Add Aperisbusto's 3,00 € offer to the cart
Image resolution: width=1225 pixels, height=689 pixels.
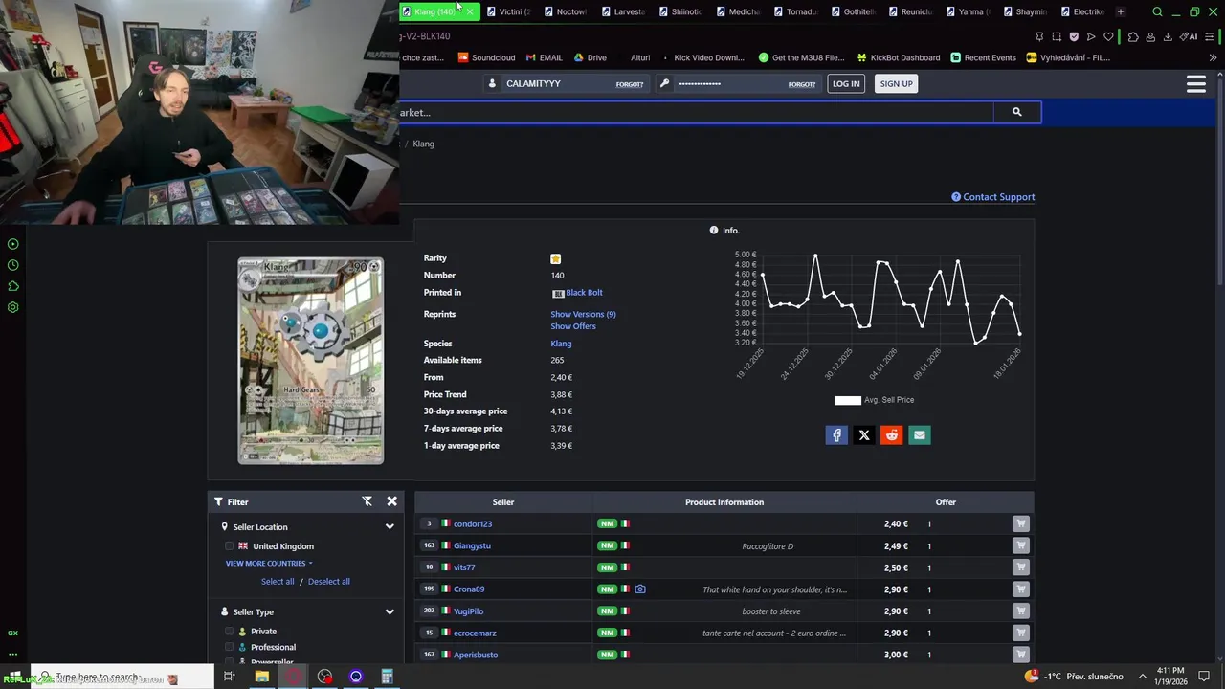tap(1020, 655)
